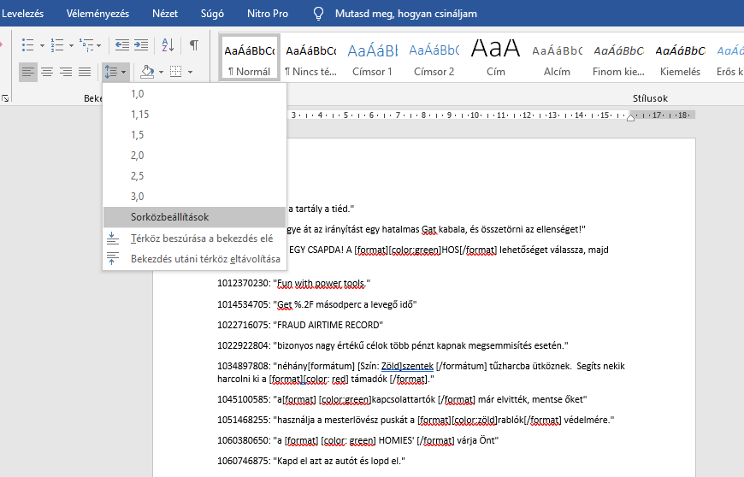
Task: Choose 2,0 line spacing
Action: [194, 156]
